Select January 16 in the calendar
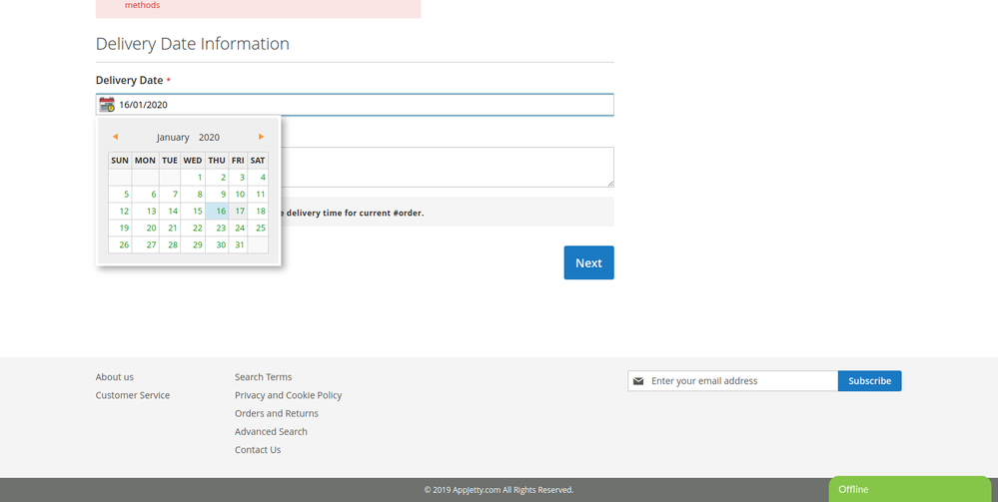 pyautogui.click(x=218, y=211)
